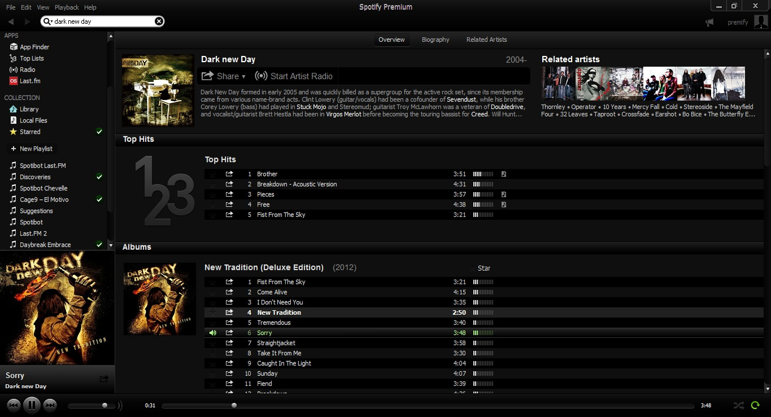Open related artist Crossfade
Viewport: 771px width, 417px height.
point(636,114)
